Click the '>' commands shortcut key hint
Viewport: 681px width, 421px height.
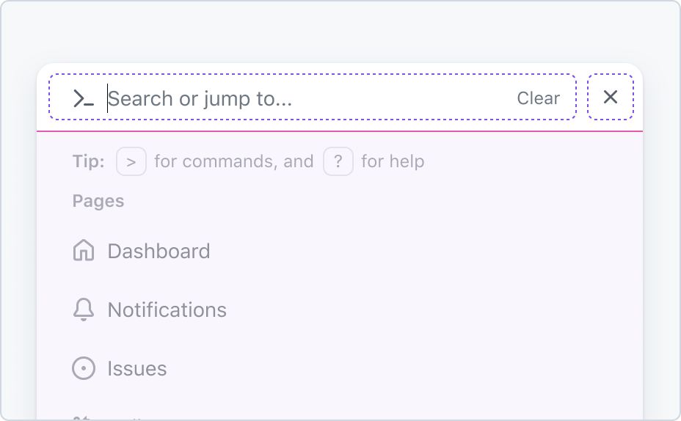coord(131,161)
